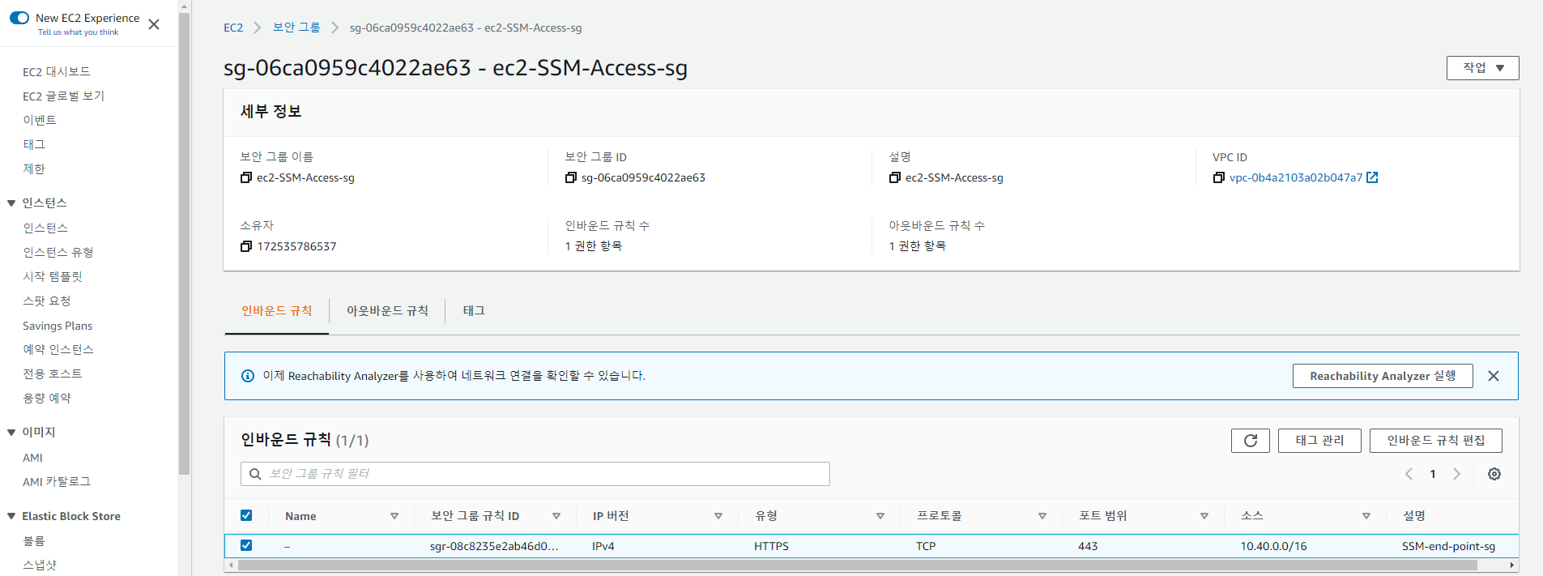
Task: Open VPC link via external-link icon
Action: point(1372,177)
